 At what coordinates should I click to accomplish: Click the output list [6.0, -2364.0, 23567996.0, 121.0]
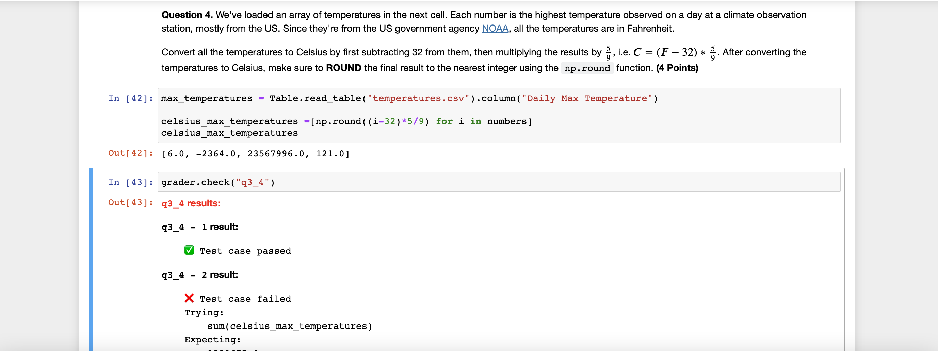(255, 153)
